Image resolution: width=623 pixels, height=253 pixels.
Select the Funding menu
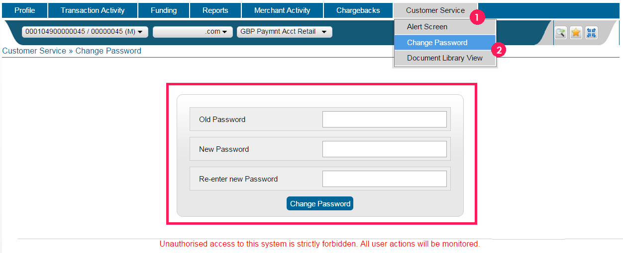point(164,10)
